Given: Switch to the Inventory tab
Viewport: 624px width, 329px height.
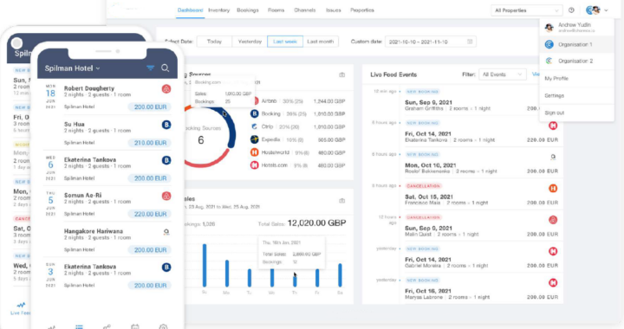Looking at the screenshot, I should click(219, 10).
